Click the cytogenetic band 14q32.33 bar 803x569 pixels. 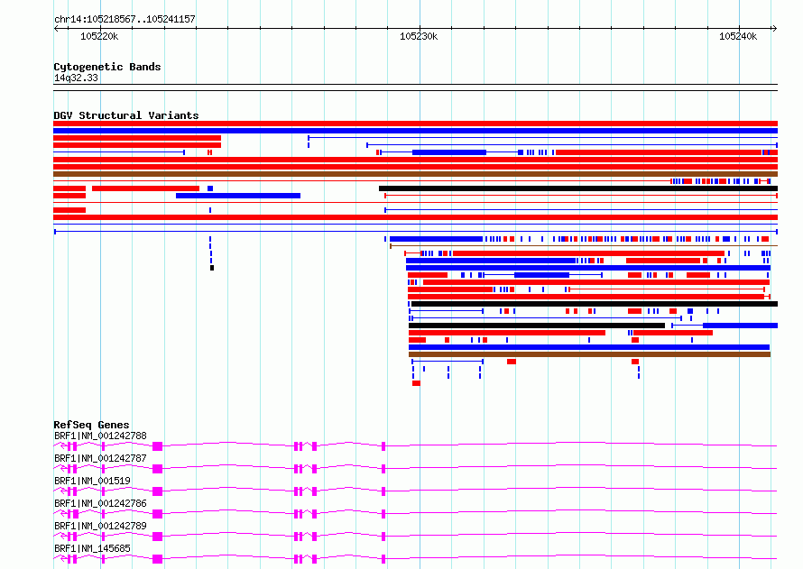pyautogui.click(x=415, y=87)
